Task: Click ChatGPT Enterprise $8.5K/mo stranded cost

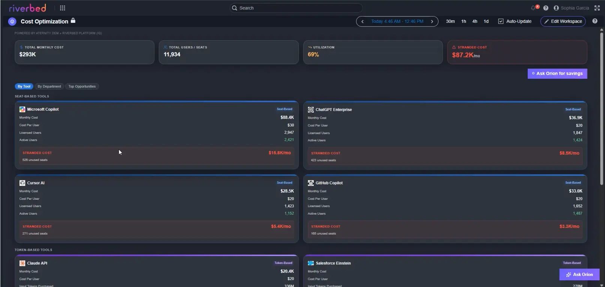Action: [x=569, y=153]
